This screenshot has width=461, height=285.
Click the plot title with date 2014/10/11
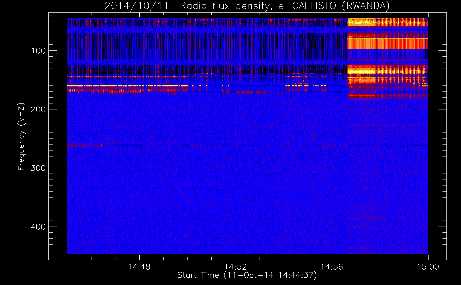click(x=247, y=6)
